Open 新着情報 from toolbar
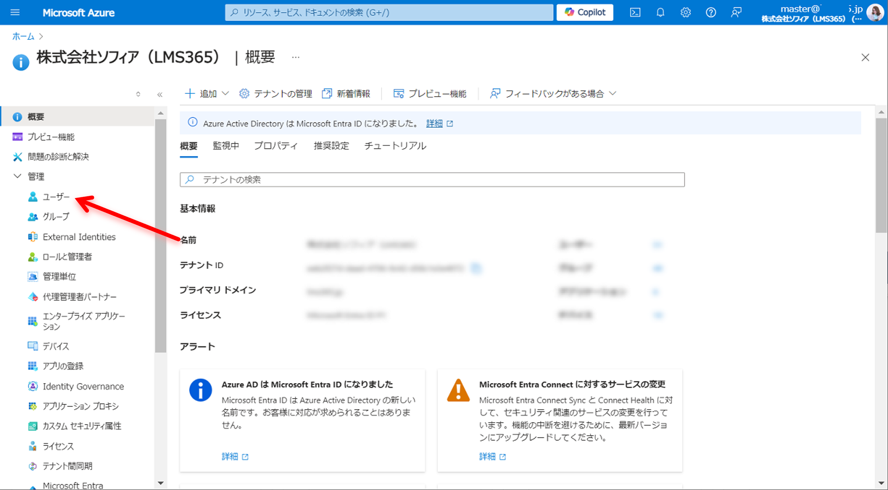The height and width of the screenshot is (490, 888). (346, 94)
